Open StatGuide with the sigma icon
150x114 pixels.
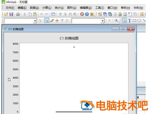[92, 14]
